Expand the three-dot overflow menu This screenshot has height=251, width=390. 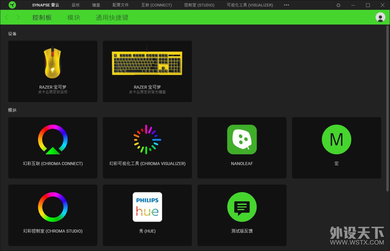coord(287,5)
